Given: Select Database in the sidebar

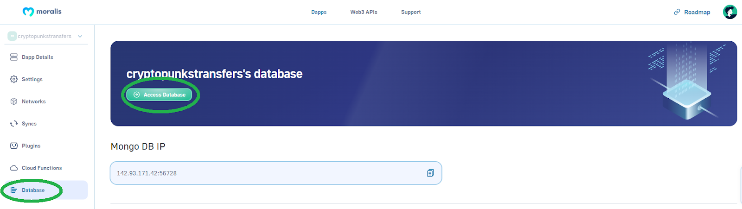Looking at the screenshot, I should point(45,190).
